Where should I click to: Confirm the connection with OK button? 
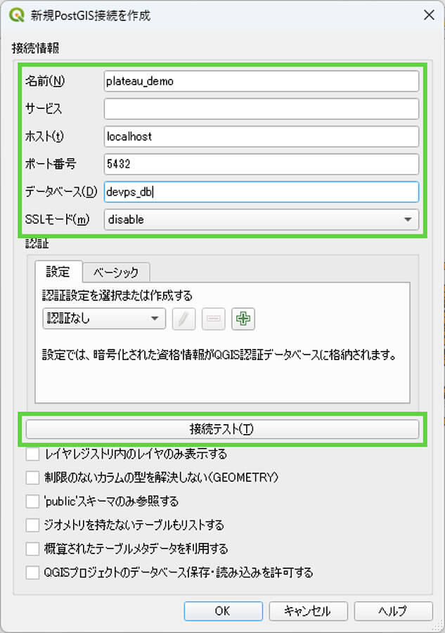(223, 610)
